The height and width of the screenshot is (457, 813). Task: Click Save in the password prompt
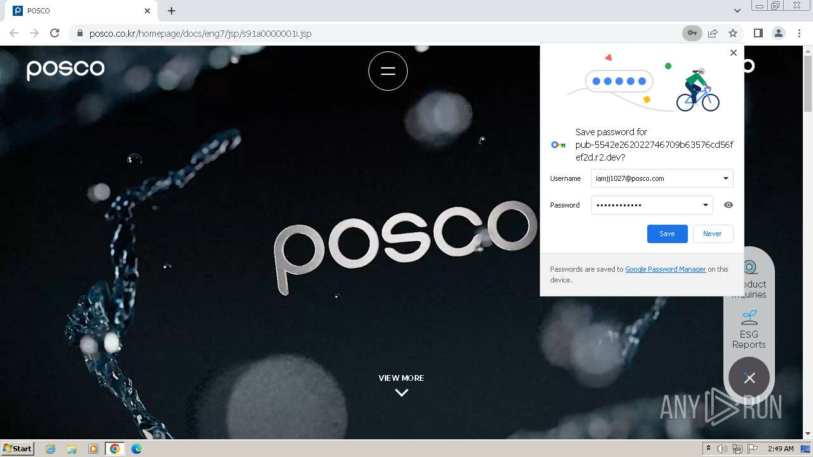click(x=667, y=234)
